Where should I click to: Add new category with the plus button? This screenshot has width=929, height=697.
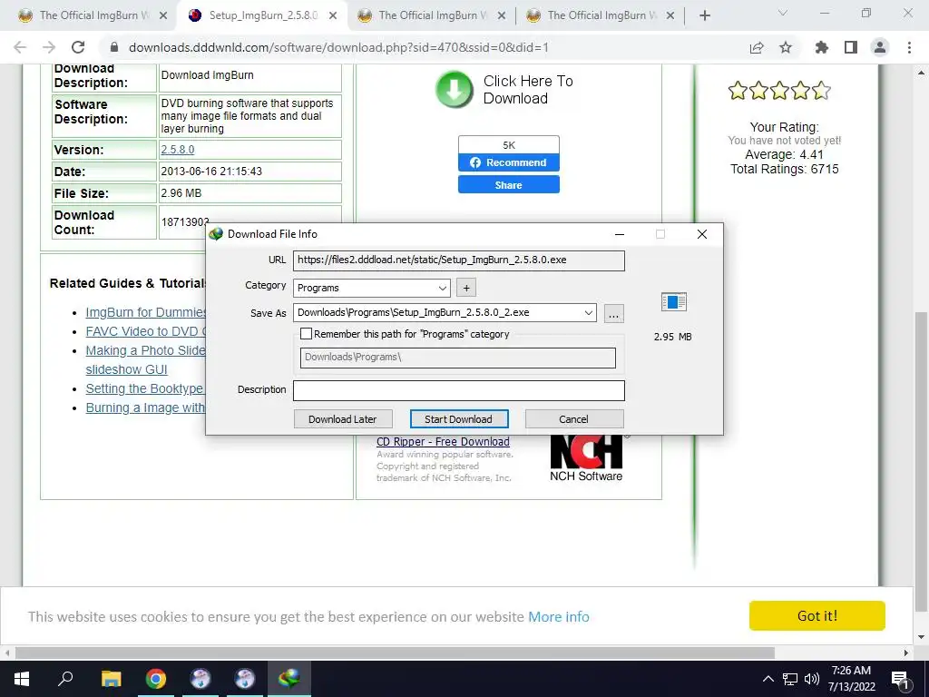pos(466,288)
